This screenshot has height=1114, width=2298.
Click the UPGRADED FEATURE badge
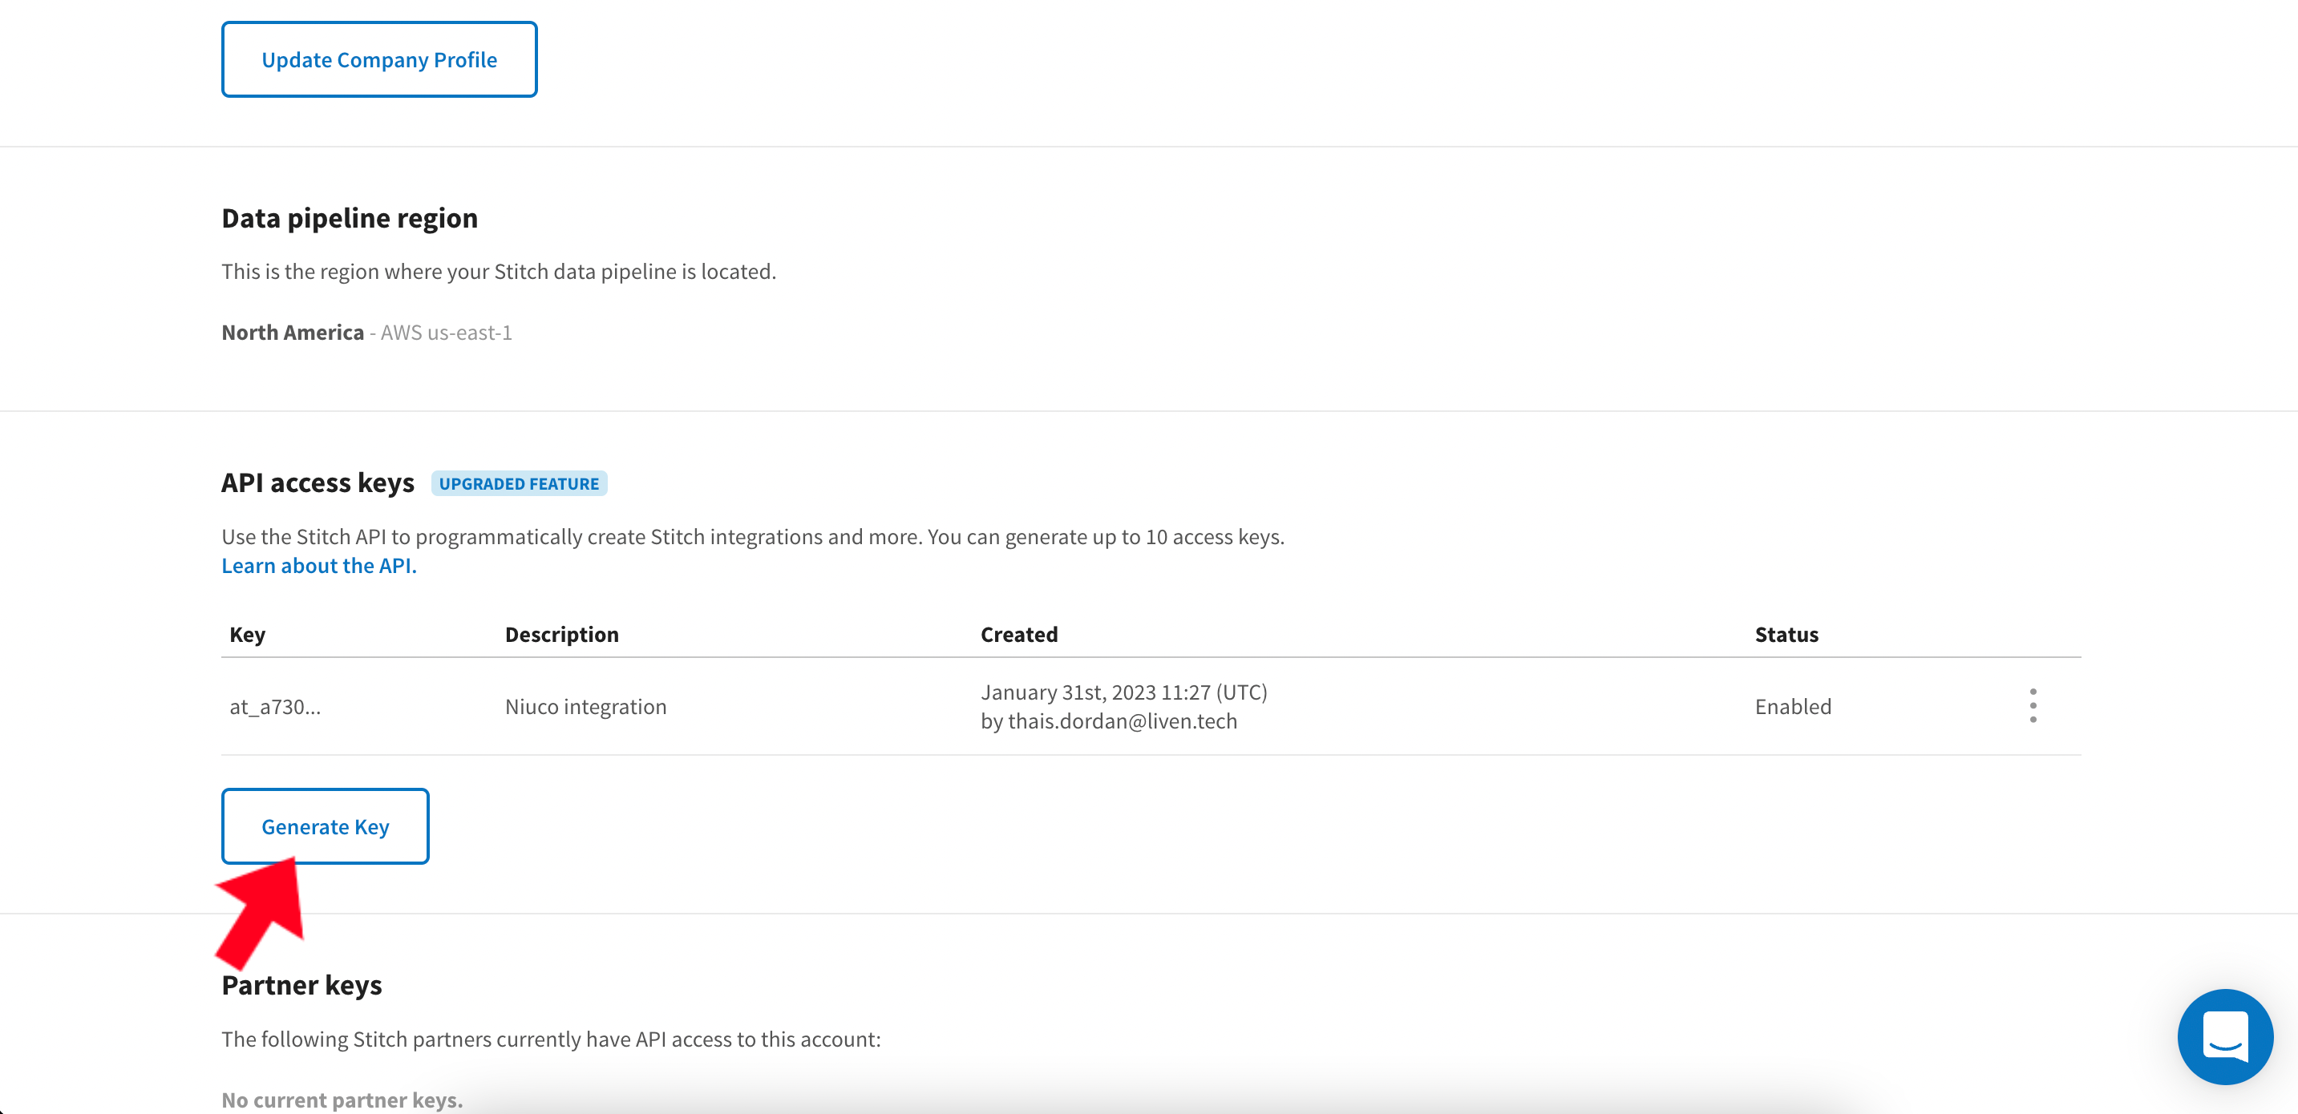tap(518, 483)
